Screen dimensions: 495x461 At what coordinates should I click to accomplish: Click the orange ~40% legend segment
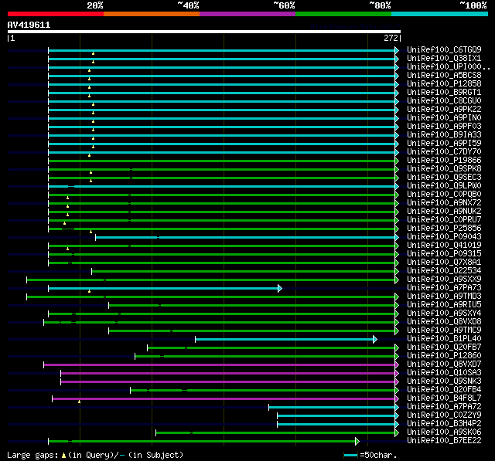152,14
